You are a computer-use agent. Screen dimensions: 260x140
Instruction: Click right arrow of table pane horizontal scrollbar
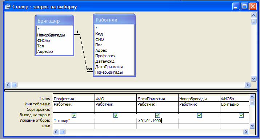tap(247, 85)
